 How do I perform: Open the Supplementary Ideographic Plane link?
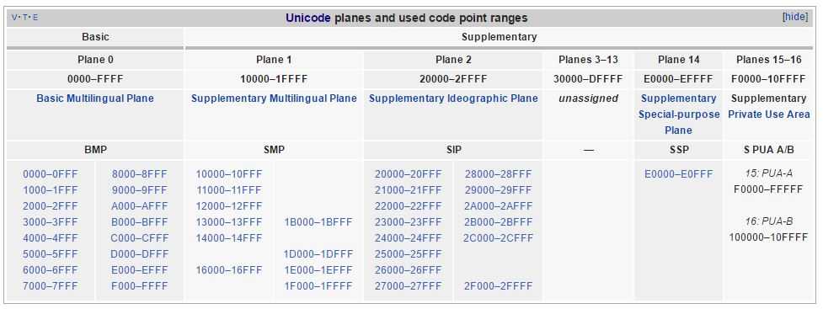[453, 99]
